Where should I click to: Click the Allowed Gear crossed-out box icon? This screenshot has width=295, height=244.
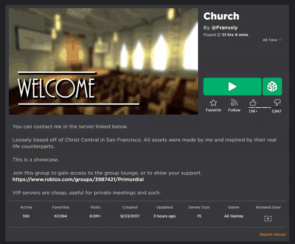(268, 218)
